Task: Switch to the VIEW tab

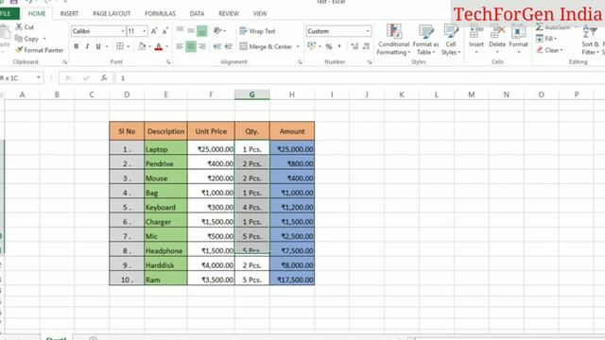Action: pos(260,13)
